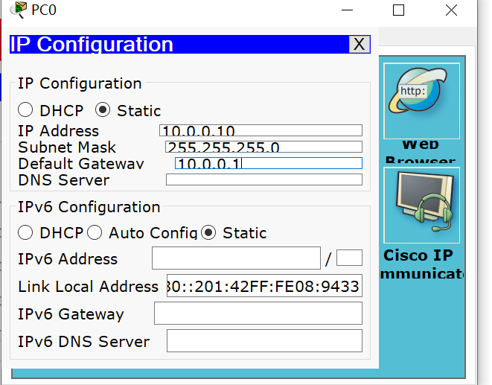Select the IPv4 Static radio button

coord(103,110)
